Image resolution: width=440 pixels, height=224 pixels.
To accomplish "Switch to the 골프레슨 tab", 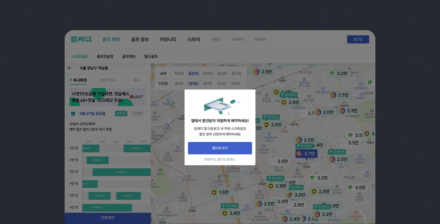I will coord(129,57).
